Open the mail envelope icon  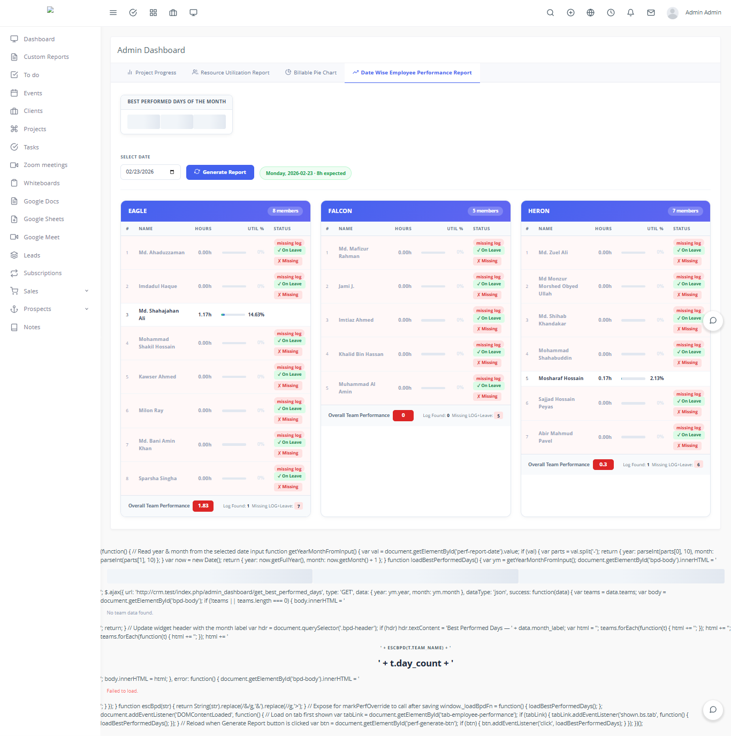651,13
